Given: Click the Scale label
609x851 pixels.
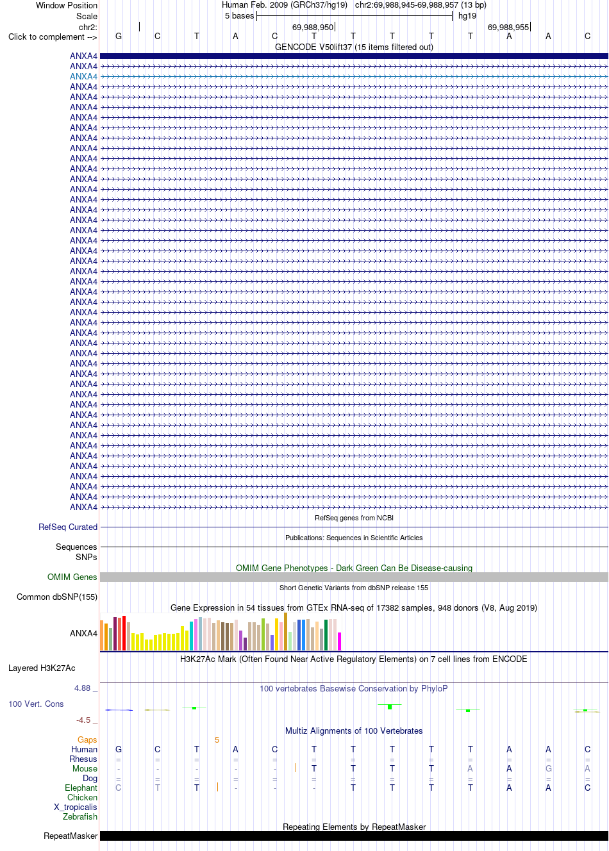Looking at the screenshot, I should click(87, 16).
